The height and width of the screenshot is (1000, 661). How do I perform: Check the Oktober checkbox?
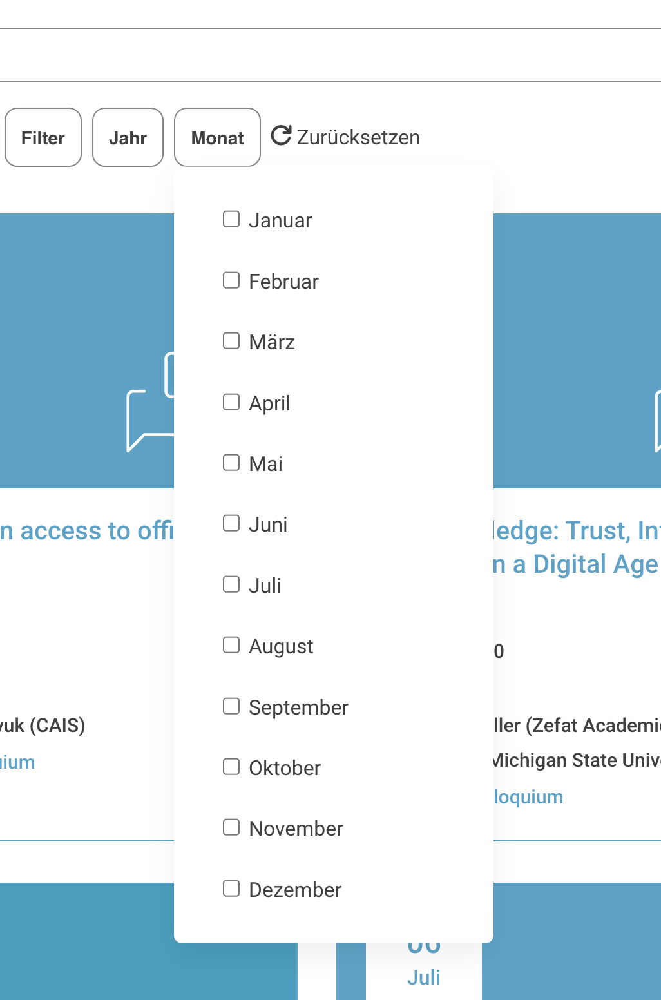pyautogui.click(x=231, y=767)
